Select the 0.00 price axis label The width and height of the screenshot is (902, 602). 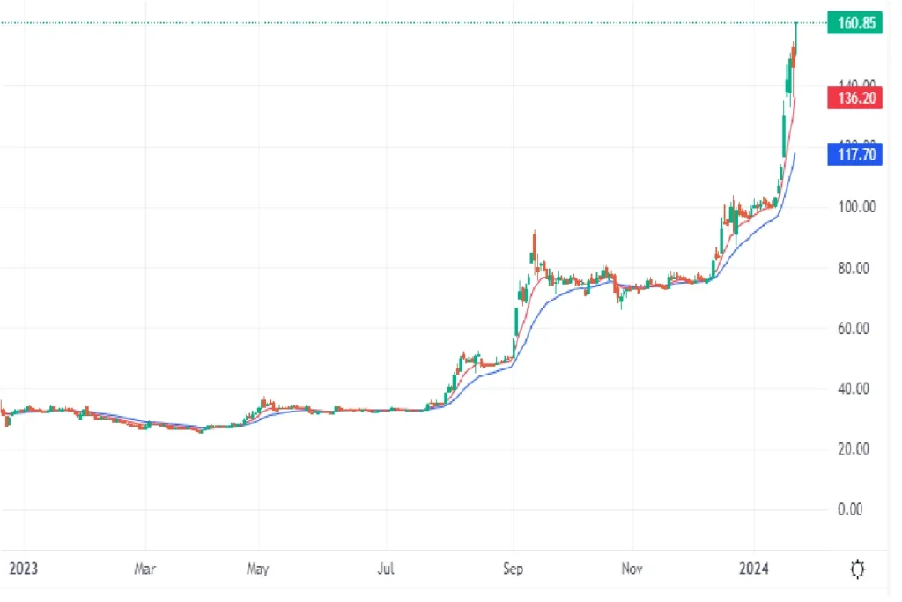click(x=850, y=509)
